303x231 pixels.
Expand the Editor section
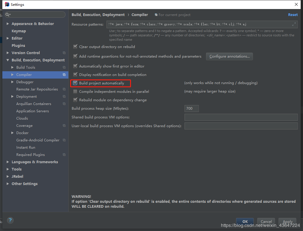click(8, 38)
